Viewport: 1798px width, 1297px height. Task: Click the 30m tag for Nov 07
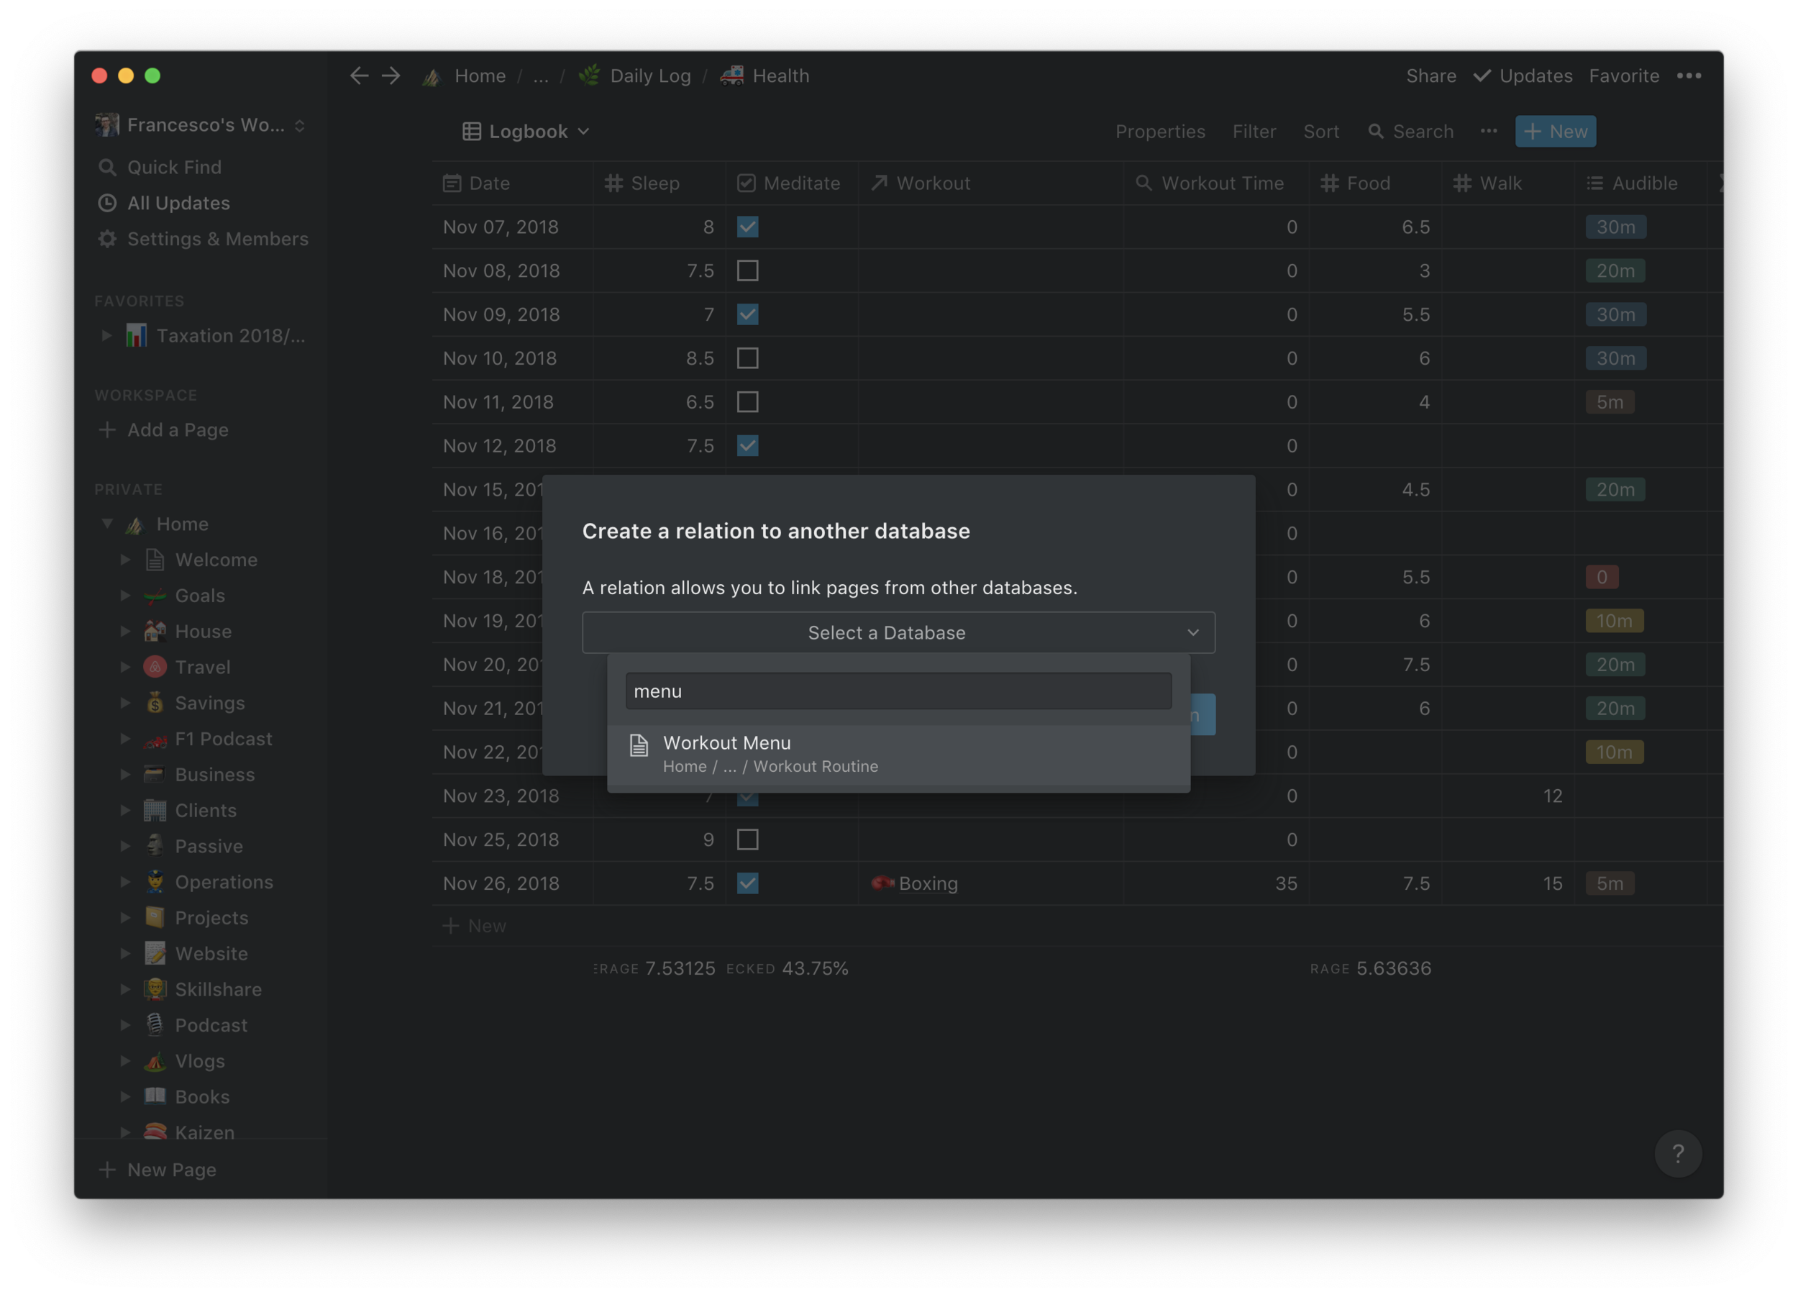tap(1615, 227)
